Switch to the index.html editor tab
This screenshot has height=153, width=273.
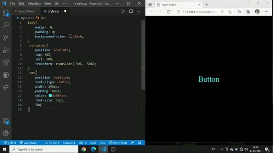pyautogui.click(x=26, y=11)
